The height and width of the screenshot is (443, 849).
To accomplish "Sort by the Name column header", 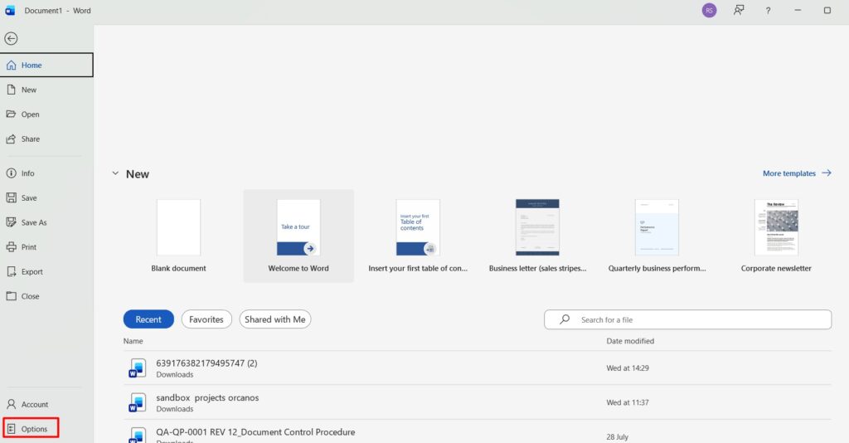I will click(133, 341).
